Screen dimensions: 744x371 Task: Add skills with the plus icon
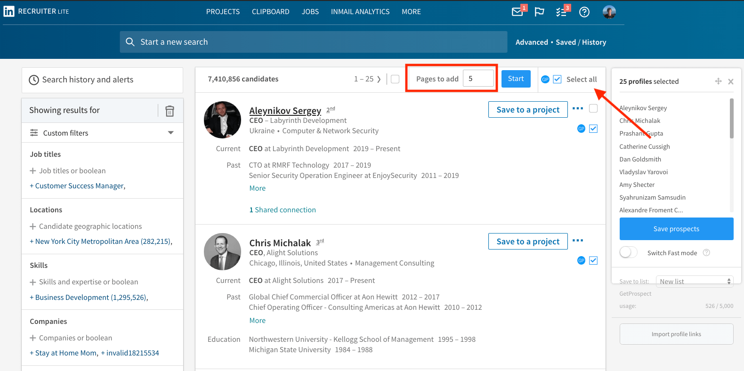(x=33, y=282)
